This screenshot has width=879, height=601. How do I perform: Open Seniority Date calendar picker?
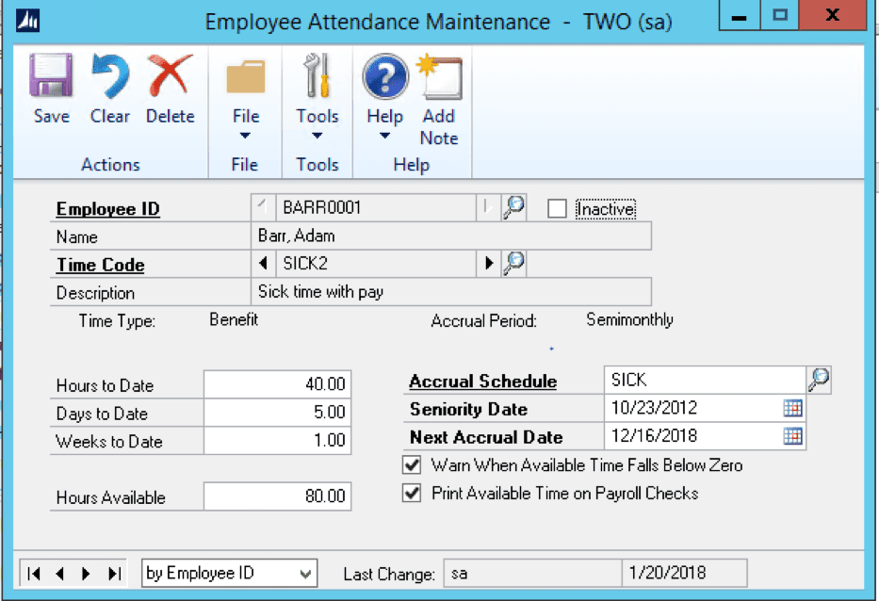pos(792,408)
